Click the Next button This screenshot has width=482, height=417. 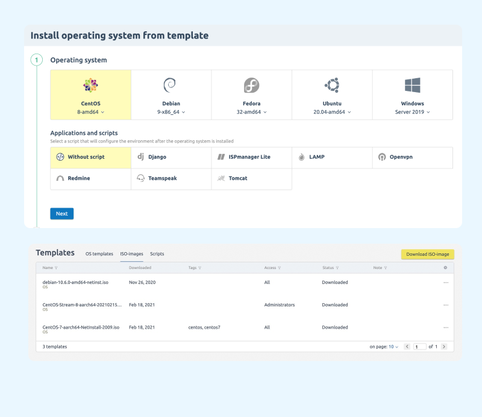(x=62, y=214)
